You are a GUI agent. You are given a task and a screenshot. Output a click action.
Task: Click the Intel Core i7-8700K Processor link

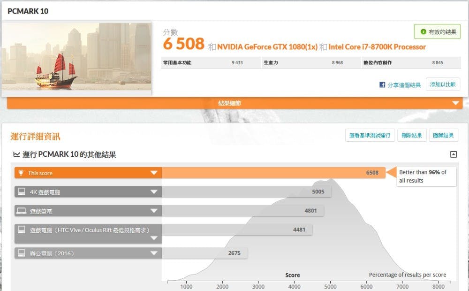377,47
